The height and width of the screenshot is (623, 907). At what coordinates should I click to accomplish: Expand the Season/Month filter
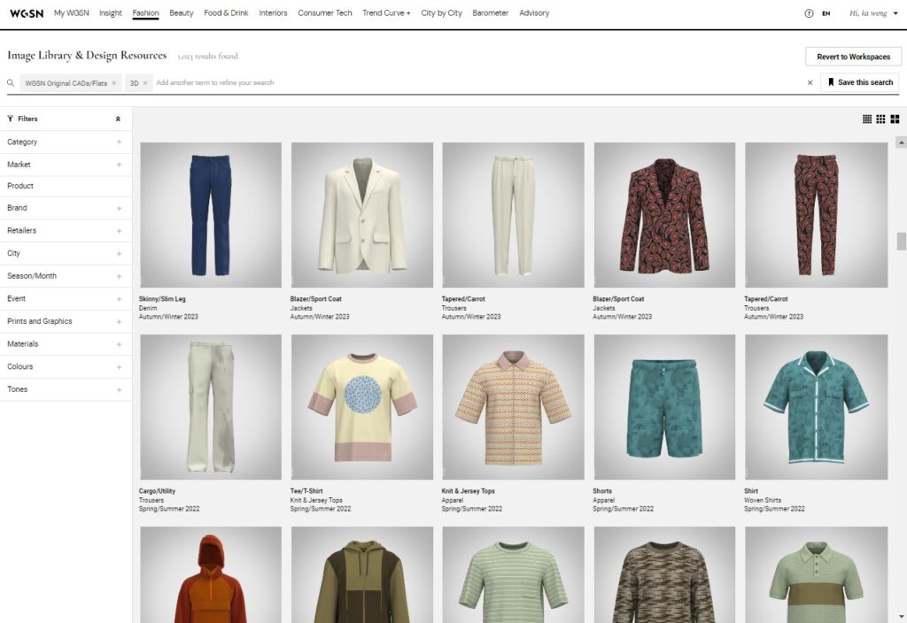120,276
